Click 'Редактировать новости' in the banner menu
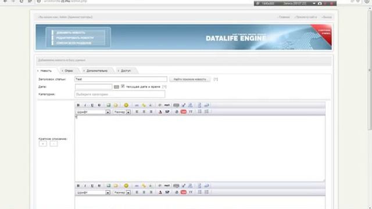 coord(75,38)
